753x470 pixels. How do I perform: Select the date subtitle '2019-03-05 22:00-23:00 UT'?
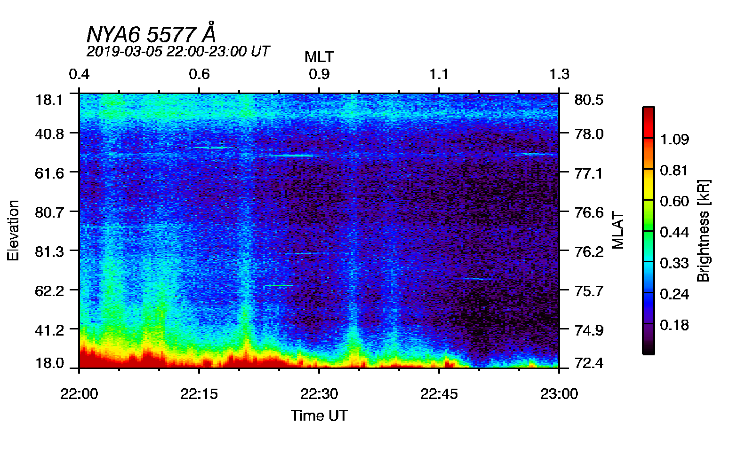[x=178, y=51]
